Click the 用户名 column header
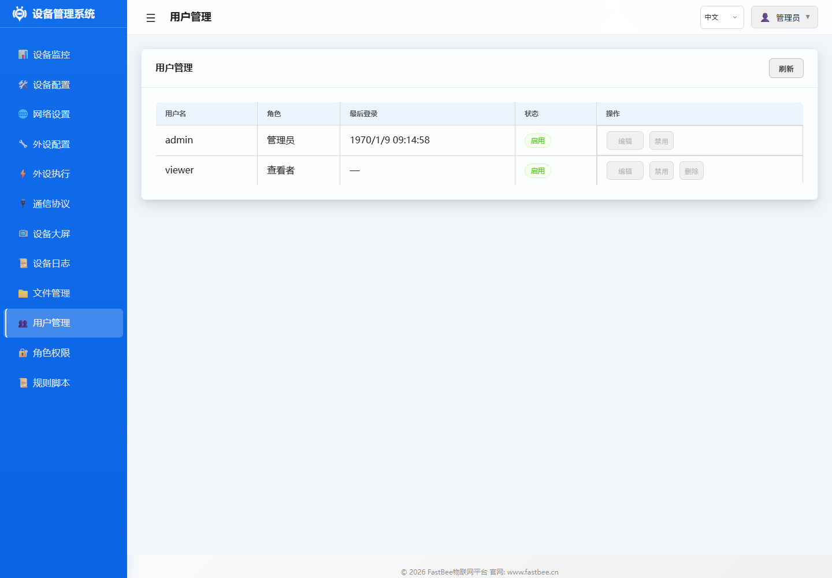 (x=206, y=114)
